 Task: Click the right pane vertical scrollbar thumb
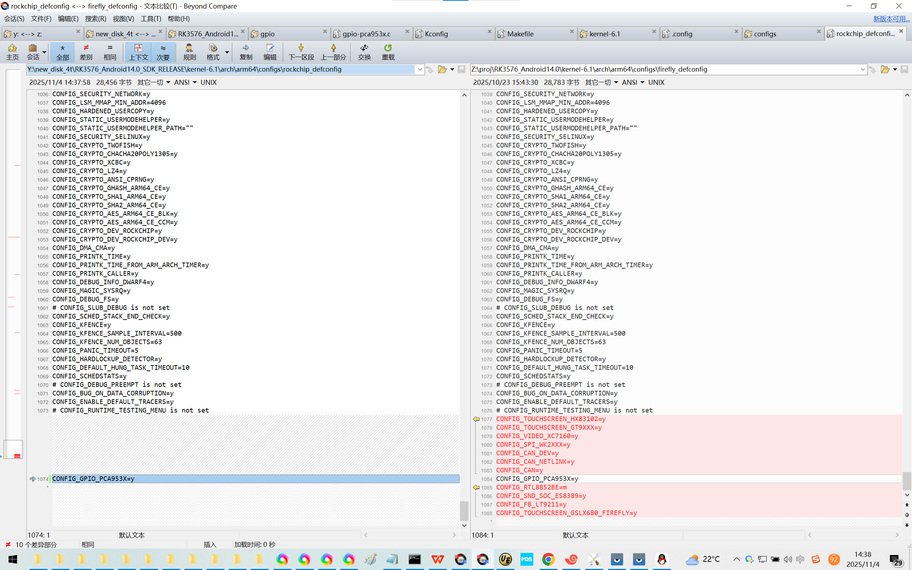[907, 481]
